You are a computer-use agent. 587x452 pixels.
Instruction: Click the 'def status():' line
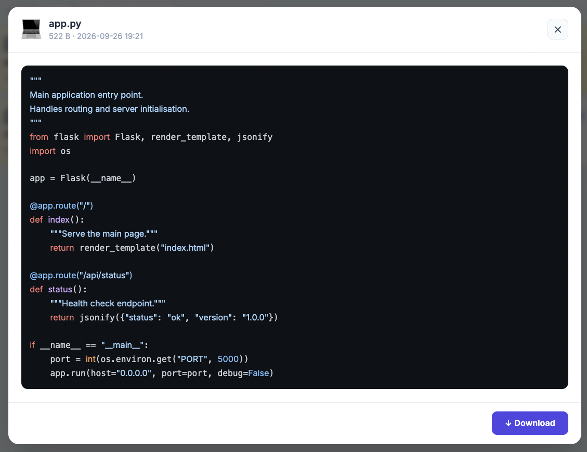point(58,290)
